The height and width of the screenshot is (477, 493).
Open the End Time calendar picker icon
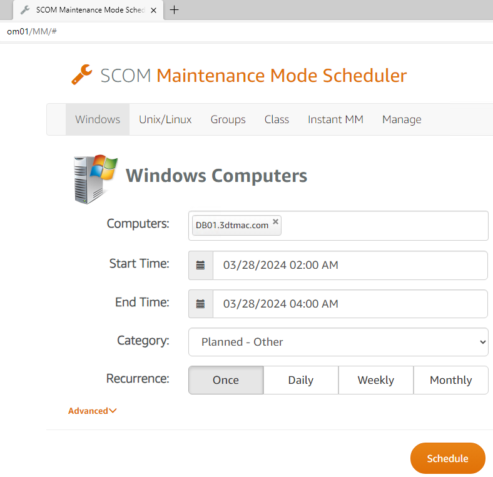click(201, 304)
